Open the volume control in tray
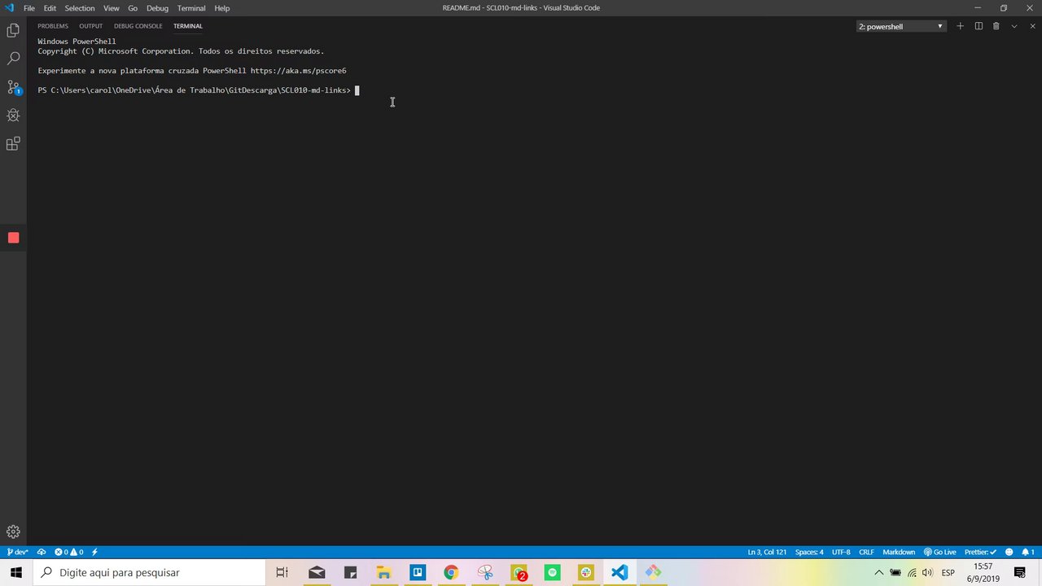 pos(929,572)
